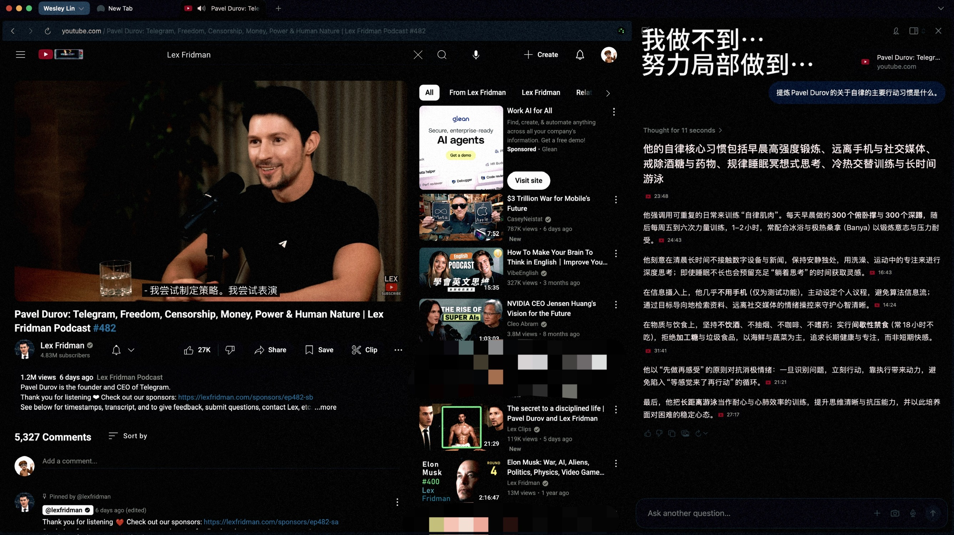The height and width of the screenshot is (535, 954).
Task: Toggle Save video to playlist
Action: [319, 350]
